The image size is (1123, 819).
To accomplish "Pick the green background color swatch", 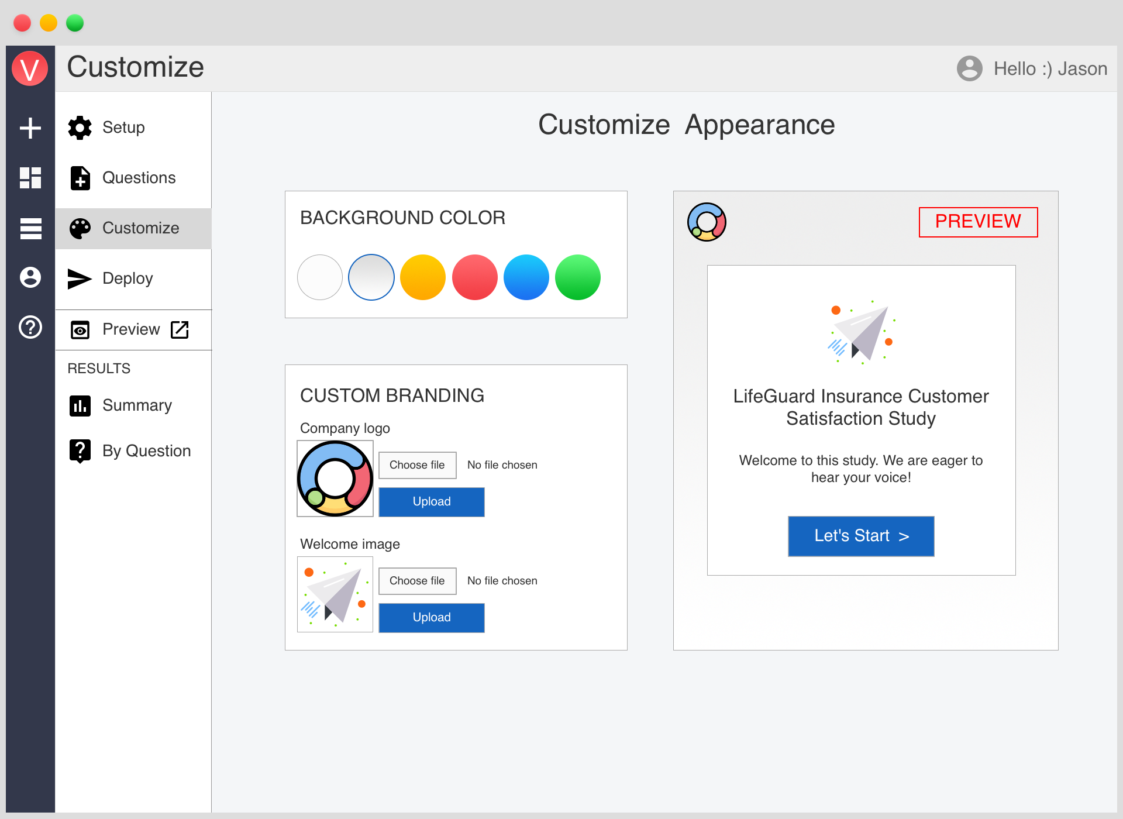I will point(577,277).
